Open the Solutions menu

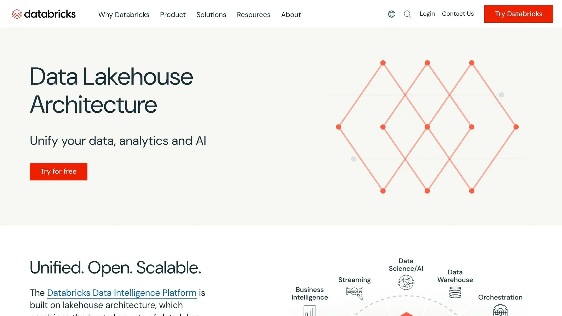[211, 15]
